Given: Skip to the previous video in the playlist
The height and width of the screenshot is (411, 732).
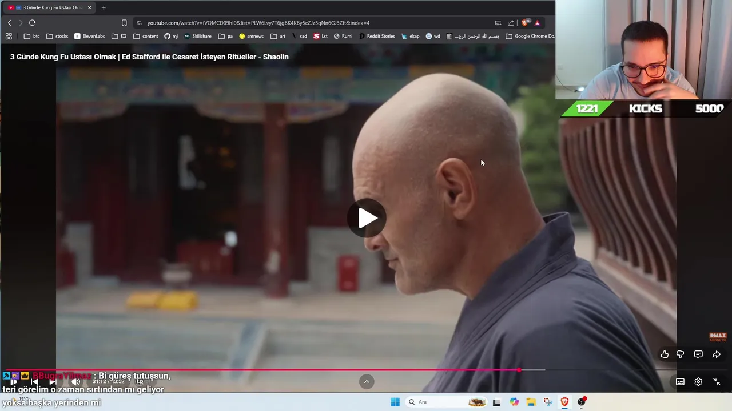Looking at the screenshot, I should pos(34,382).
